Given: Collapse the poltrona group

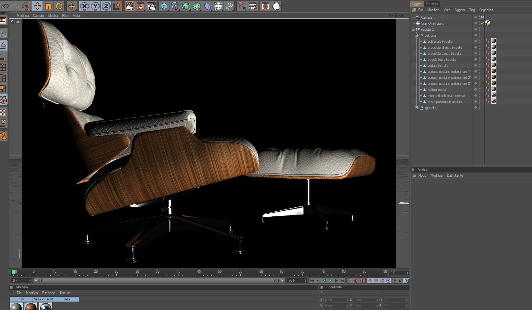Looking at the screenshot, I should (416, 36).
